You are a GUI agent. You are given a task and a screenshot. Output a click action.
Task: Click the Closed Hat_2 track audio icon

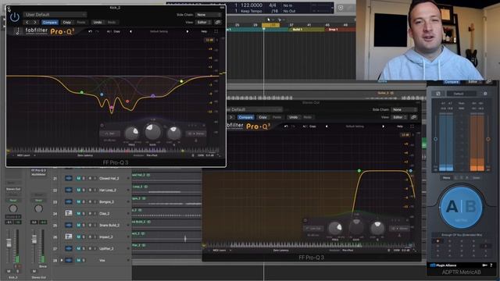[69, 179]
